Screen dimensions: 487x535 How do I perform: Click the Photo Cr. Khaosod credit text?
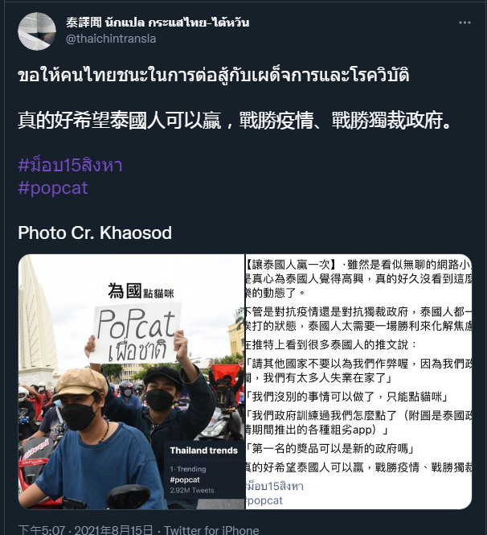[95, 233]
